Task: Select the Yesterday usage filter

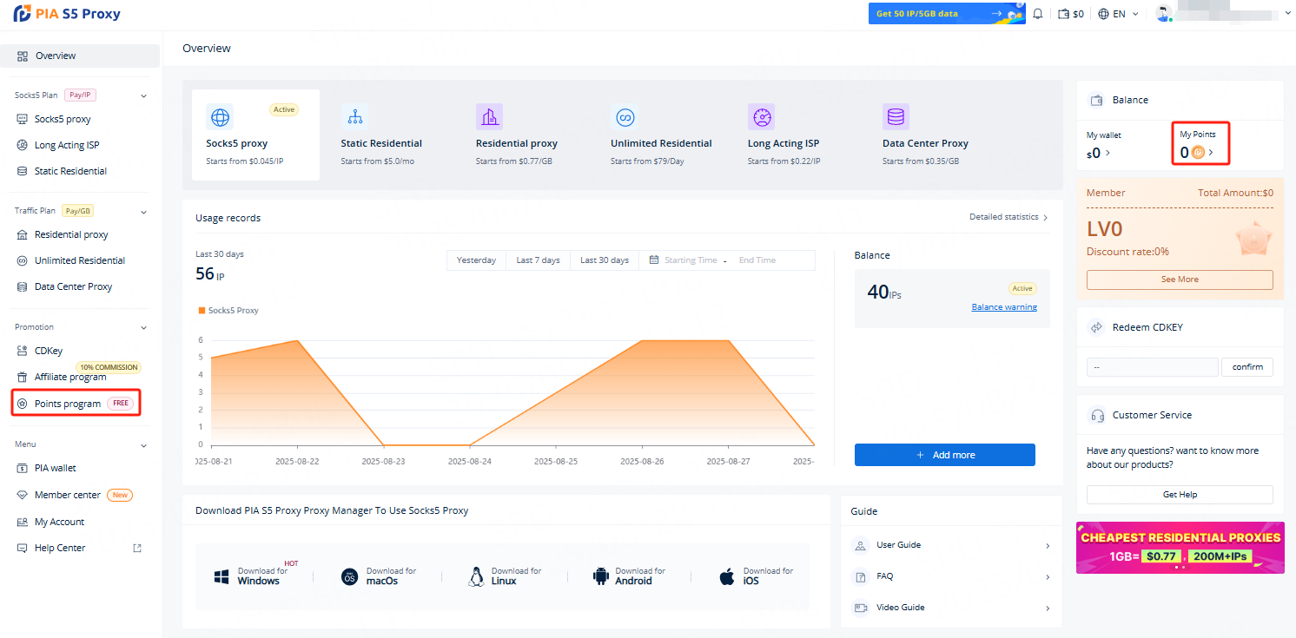Action: click(476, 260)
